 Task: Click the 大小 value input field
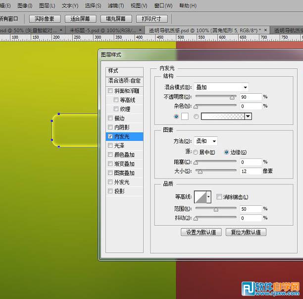[x=251, y=172]
